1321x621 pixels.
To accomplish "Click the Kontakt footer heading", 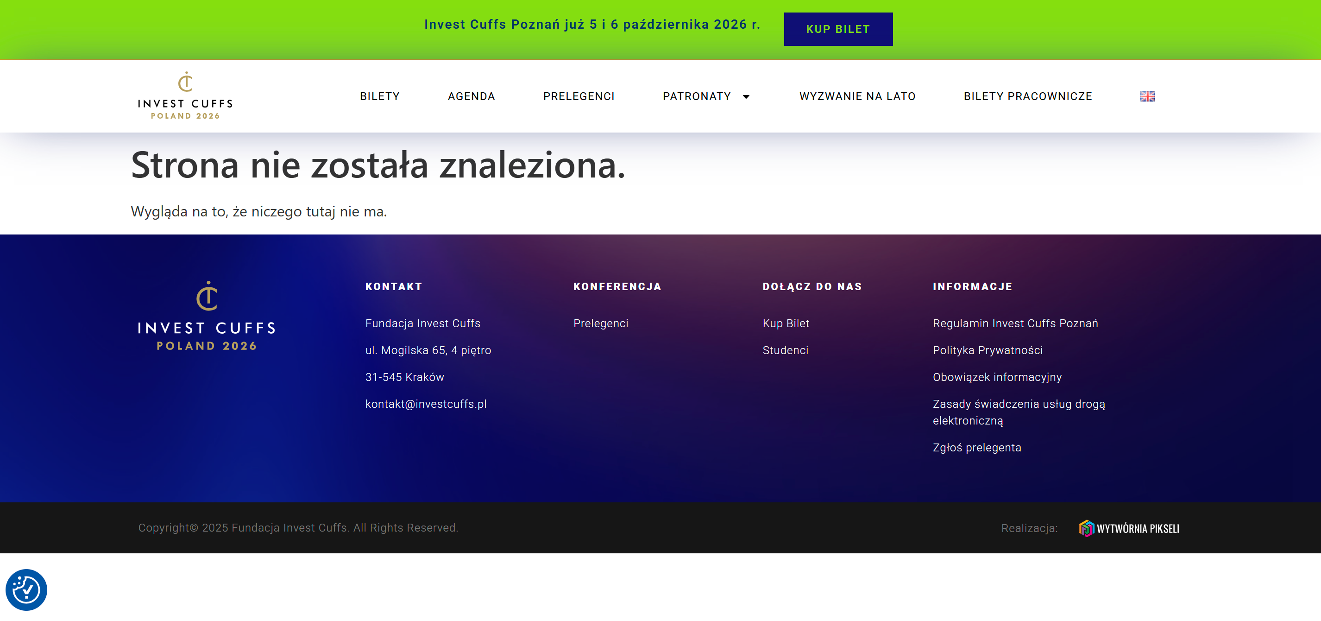I will click(393, 286).
